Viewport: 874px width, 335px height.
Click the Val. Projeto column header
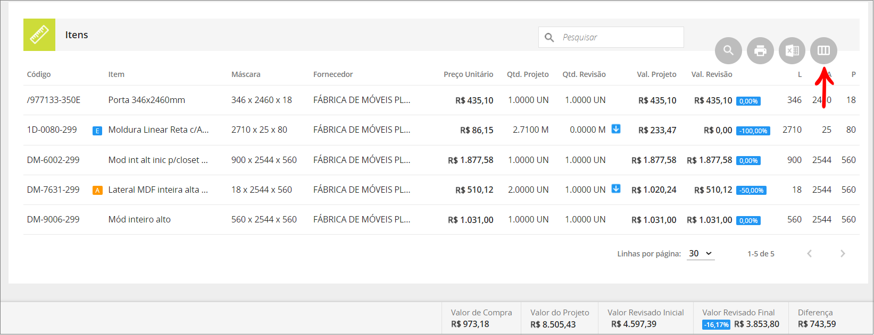[656, 74]
